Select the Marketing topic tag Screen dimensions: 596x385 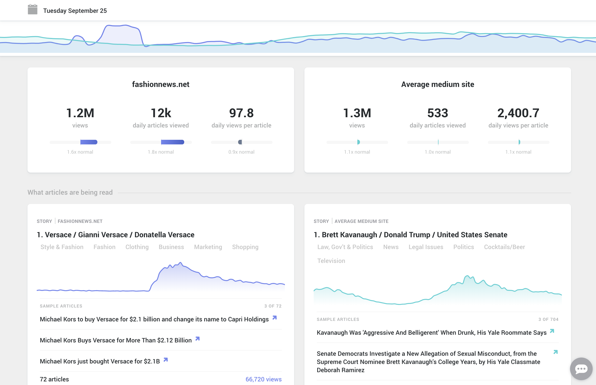click(208, 247)
